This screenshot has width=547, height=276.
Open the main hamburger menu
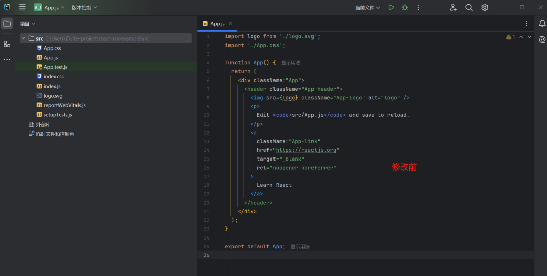click(x=22, y=7)
